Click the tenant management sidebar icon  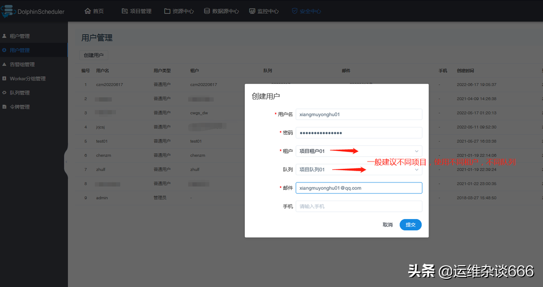[5, 36]
